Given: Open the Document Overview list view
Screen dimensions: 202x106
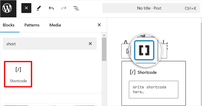Looking at the screenshot, I should (x=76, y=8).
